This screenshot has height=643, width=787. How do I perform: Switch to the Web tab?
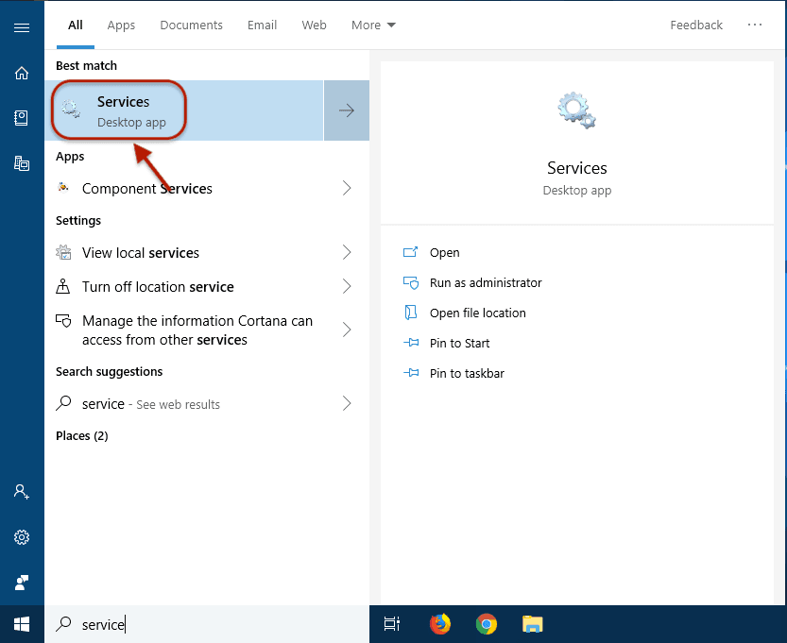click(x=315, y=25)
